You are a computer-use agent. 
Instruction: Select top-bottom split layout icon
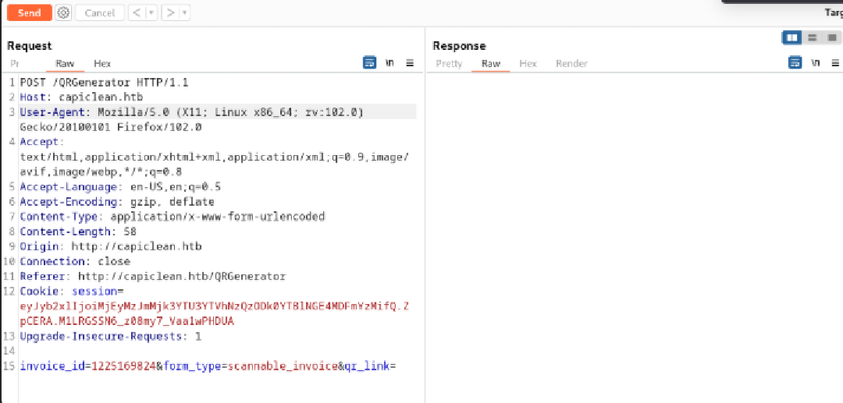click(812, 37)
